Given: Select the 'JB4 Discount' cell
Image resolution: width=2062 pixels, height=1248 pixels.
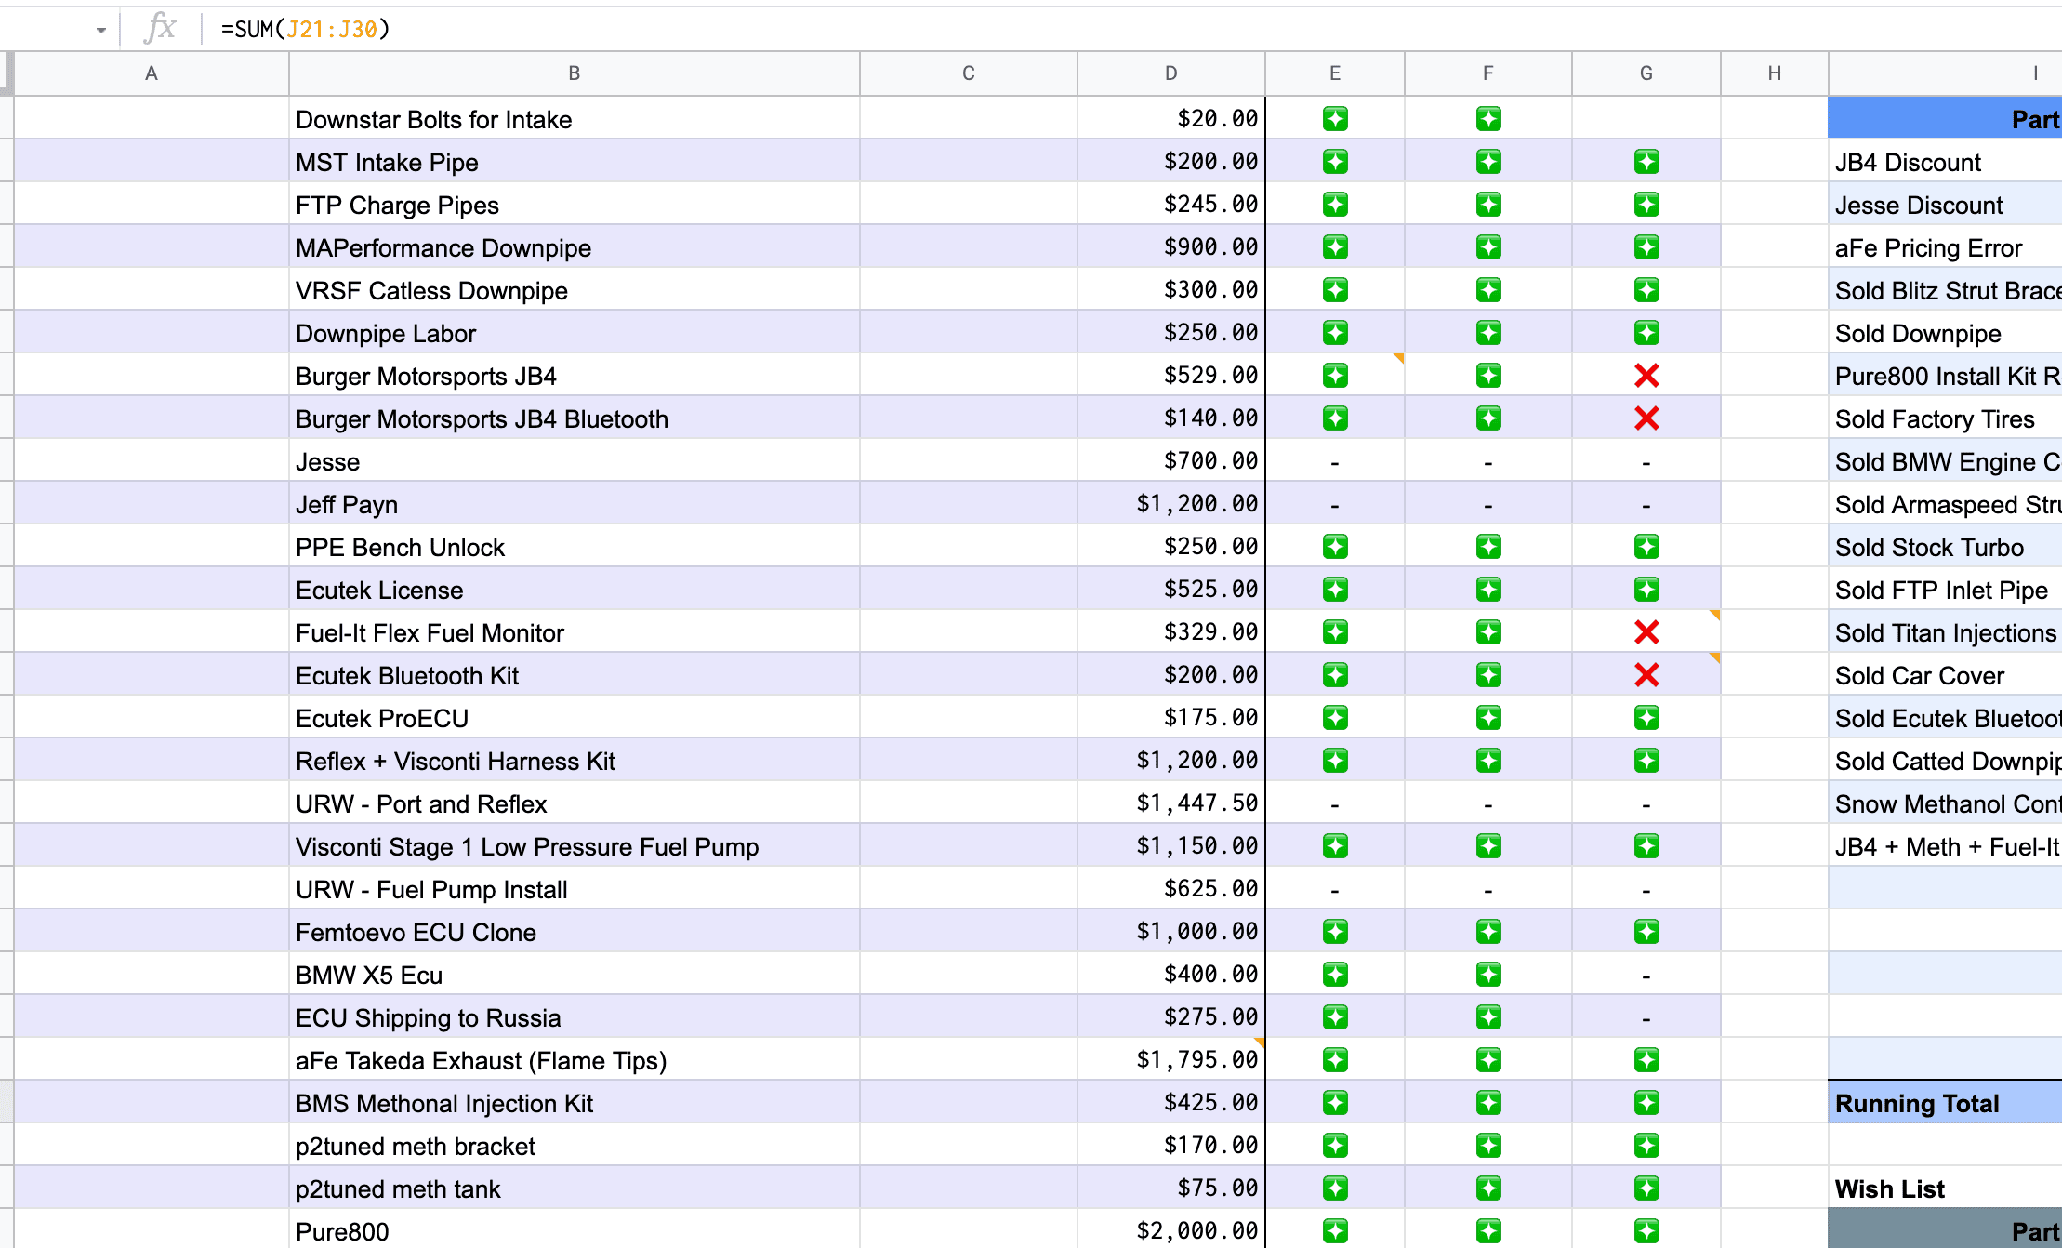Looking at the screenshot, I should pyautogui.click(x=1946, y=162).
